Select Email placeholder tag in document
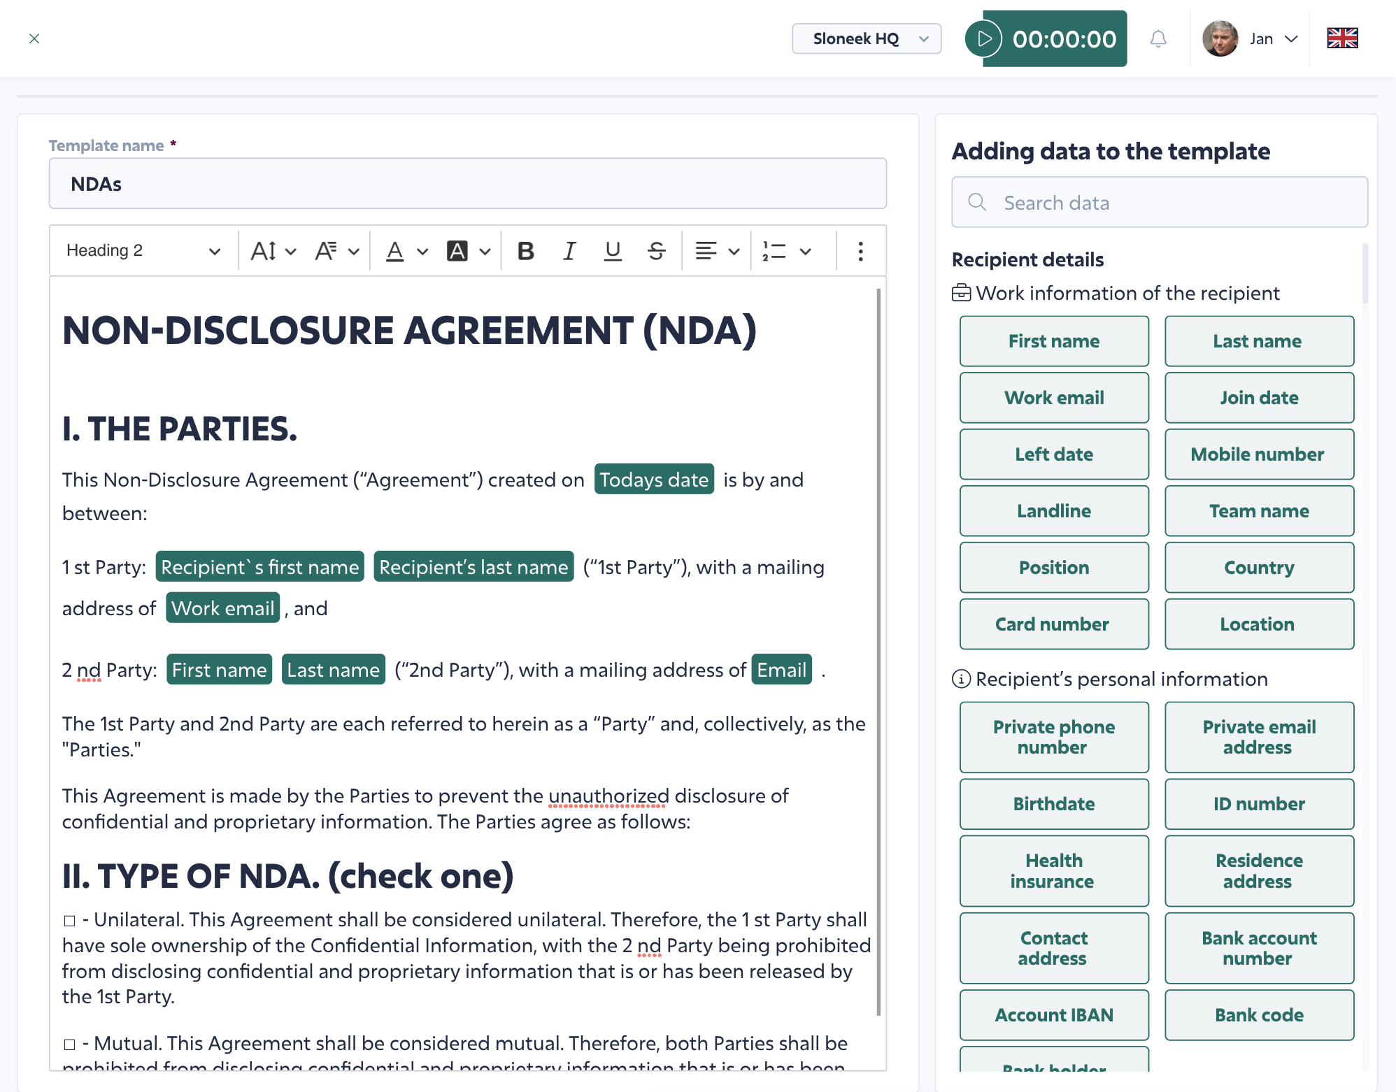 (x=781, y=670)
